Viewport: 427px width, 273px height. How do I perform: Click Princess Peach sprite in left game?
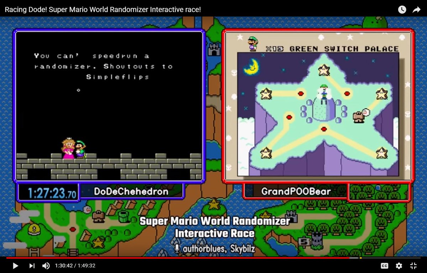(68, 148)
